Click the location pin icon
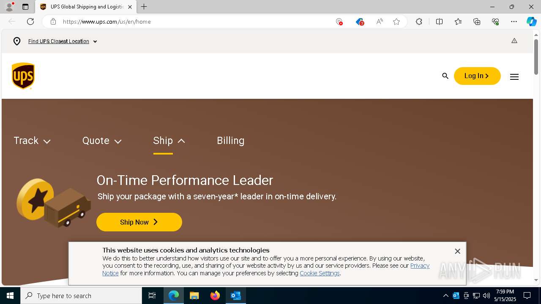 (x=17, y=41)
